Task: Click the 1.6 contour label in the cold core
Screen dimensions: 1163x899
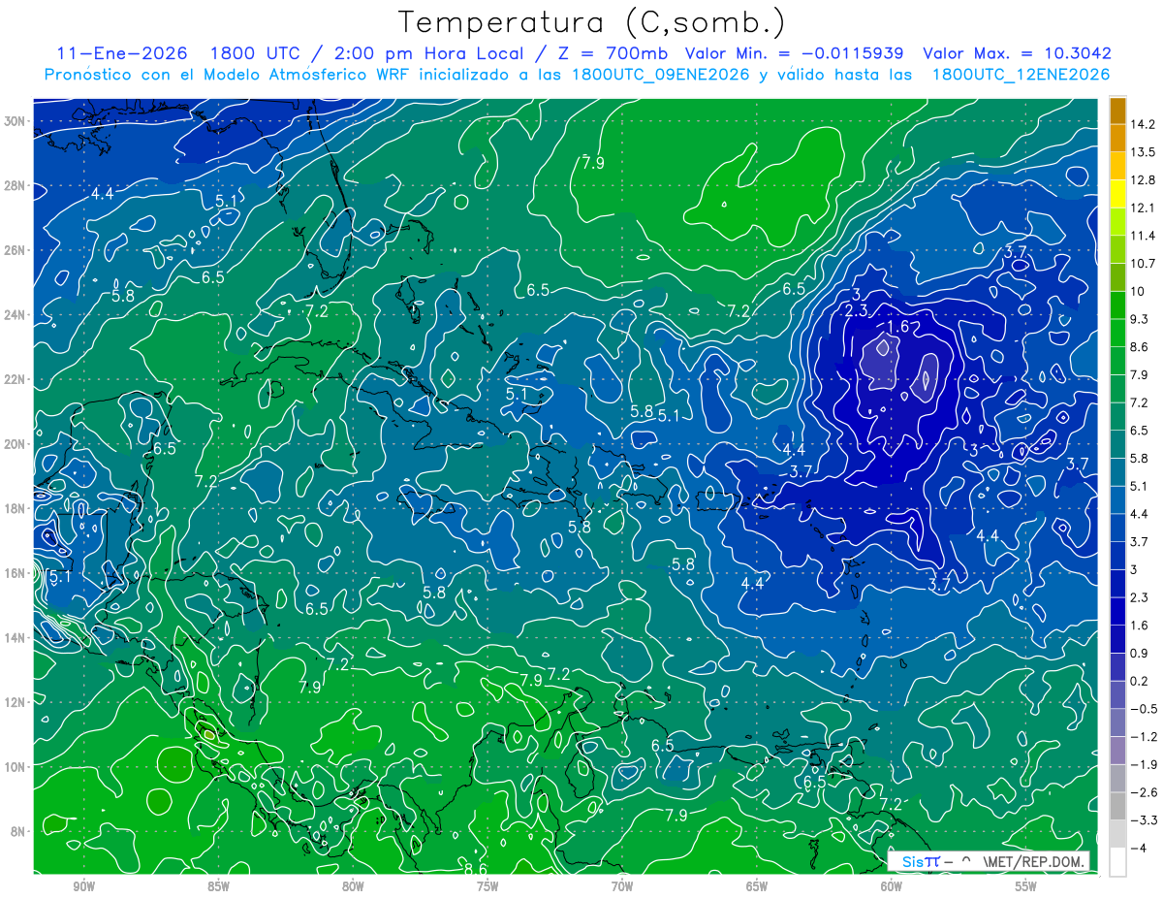Action: (x=898, y=327)
